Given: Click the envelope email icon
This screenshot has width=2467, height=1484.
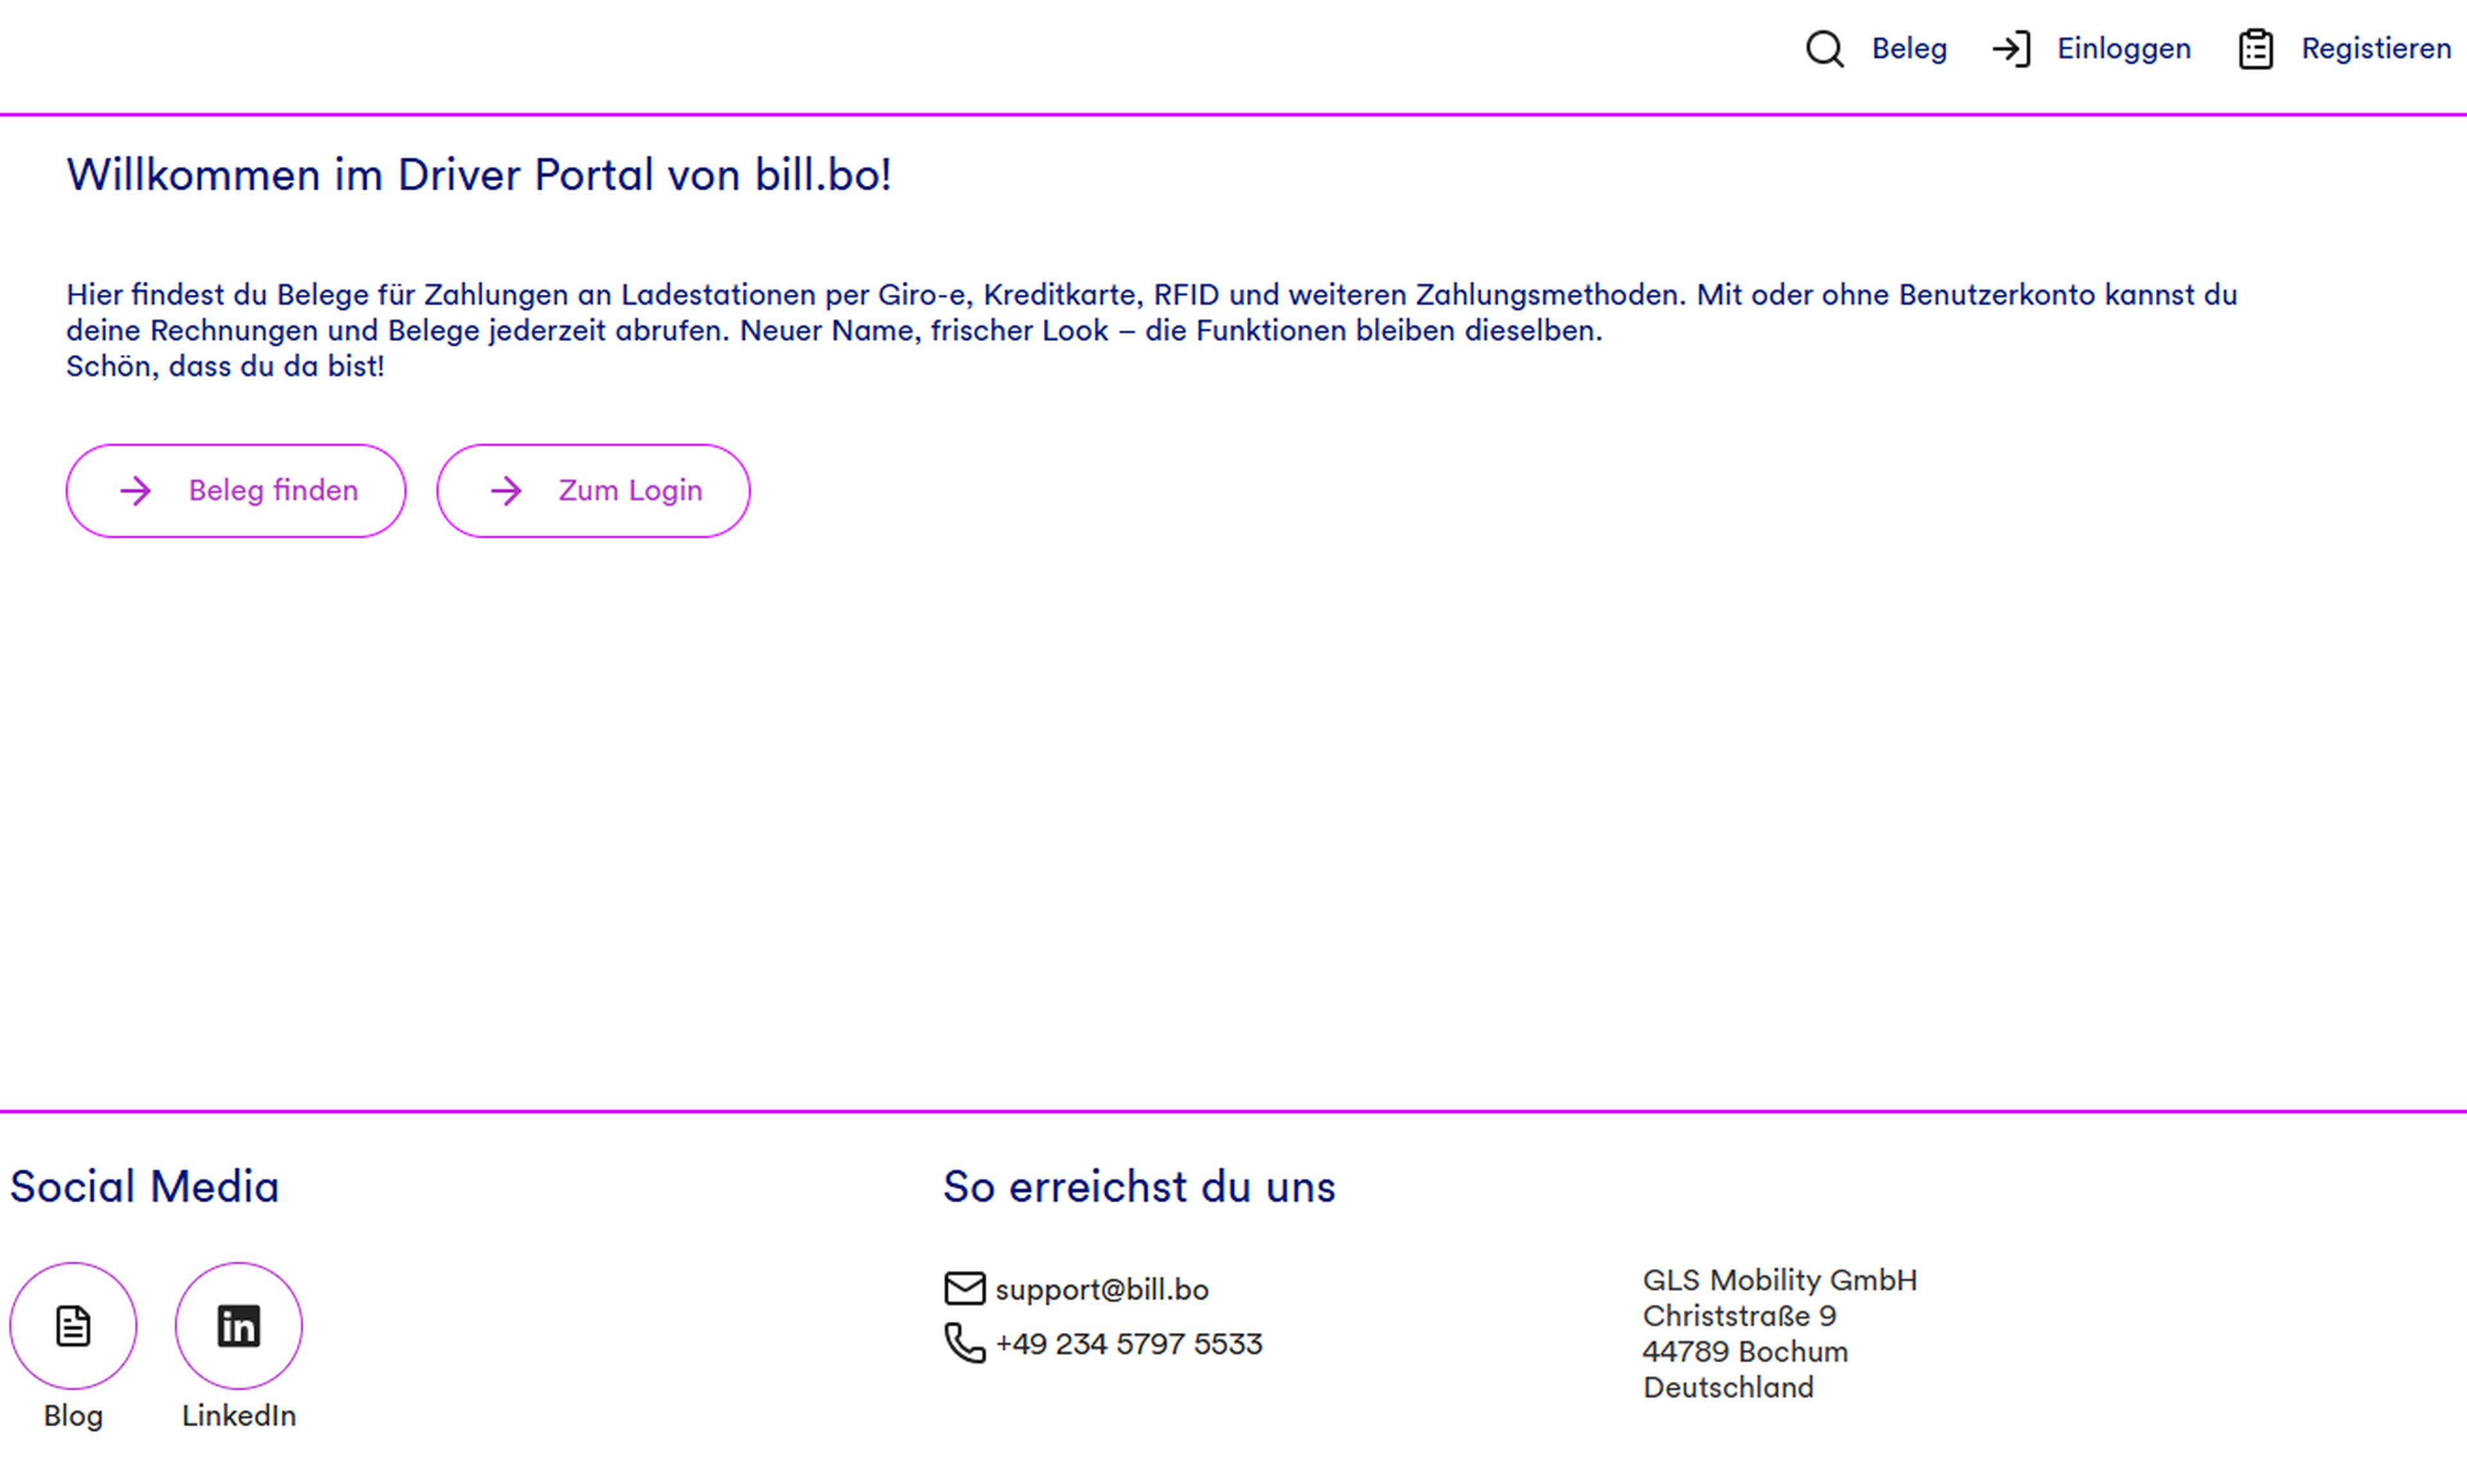Looking at the screenshot, I should click(x=964, y=1288).
